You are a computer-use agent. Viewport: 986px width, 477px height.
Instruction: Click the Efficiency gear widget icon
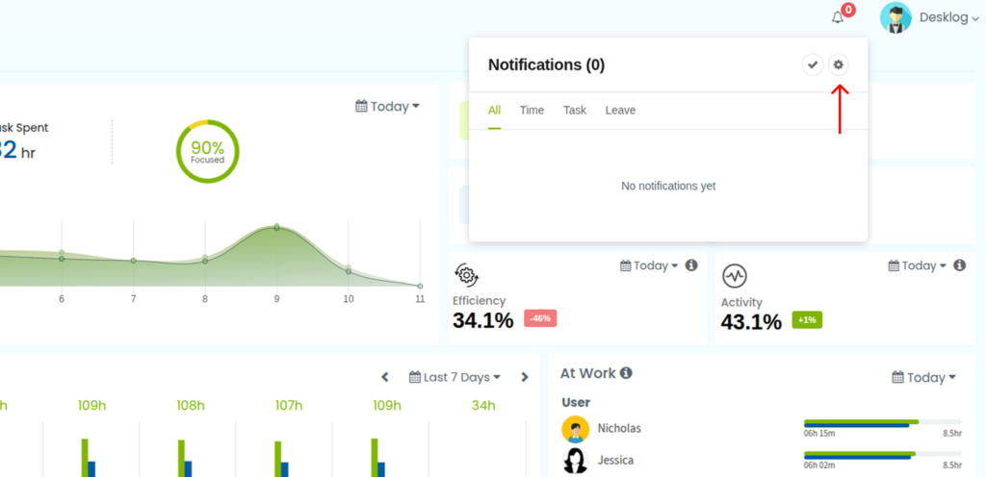[466, 276]
